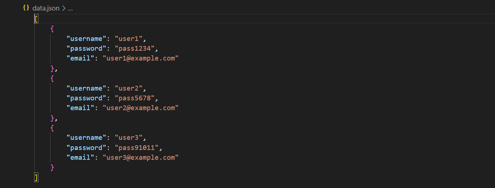Click the closing brace below user3@example.com

[x=52, y=167]
